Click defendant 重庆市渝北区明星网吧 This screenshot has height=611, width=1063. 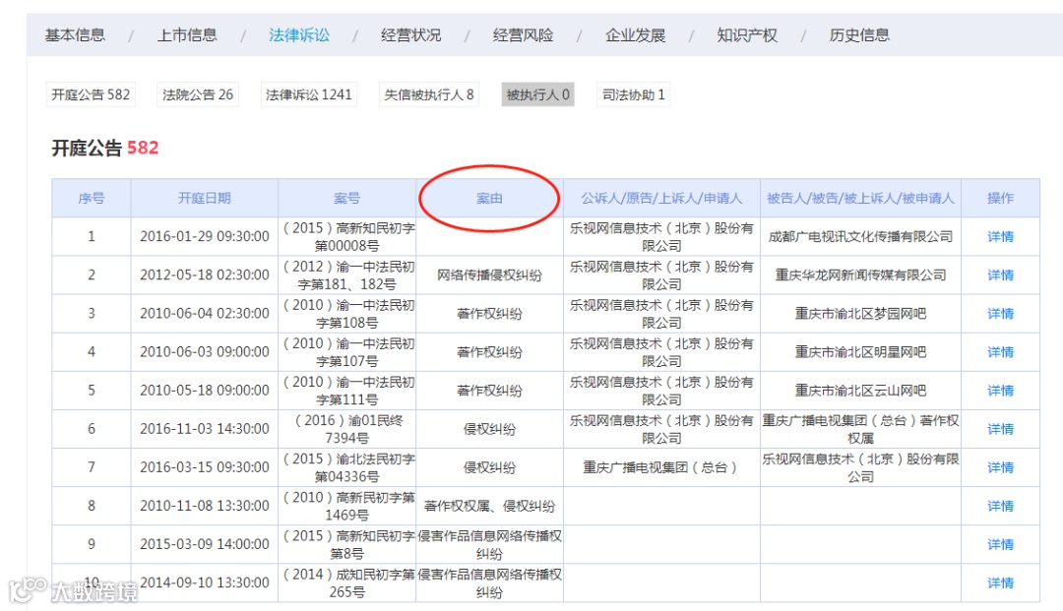pyautogui.click(x=860, y=352)
